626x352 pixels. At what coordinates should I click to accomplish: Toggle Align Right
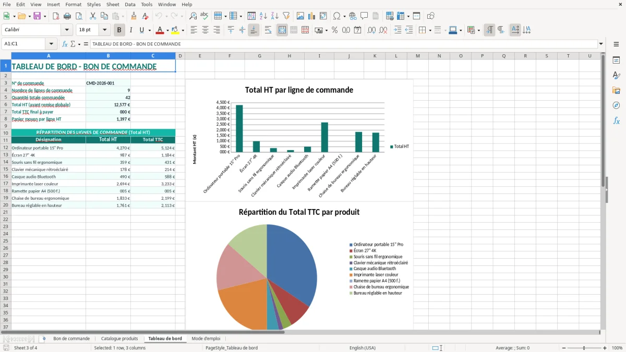click(217, 30)
